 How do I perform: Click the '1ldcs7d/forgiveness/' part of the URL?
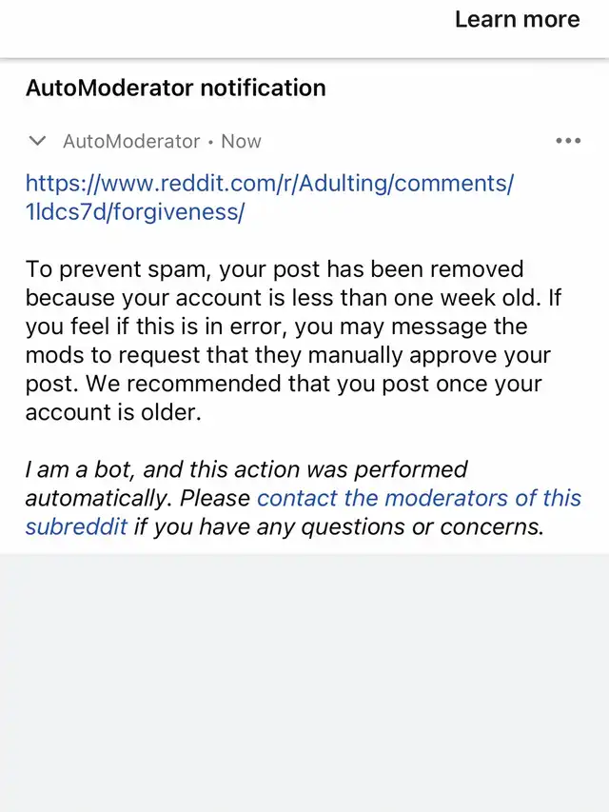[x=134, y=212]
